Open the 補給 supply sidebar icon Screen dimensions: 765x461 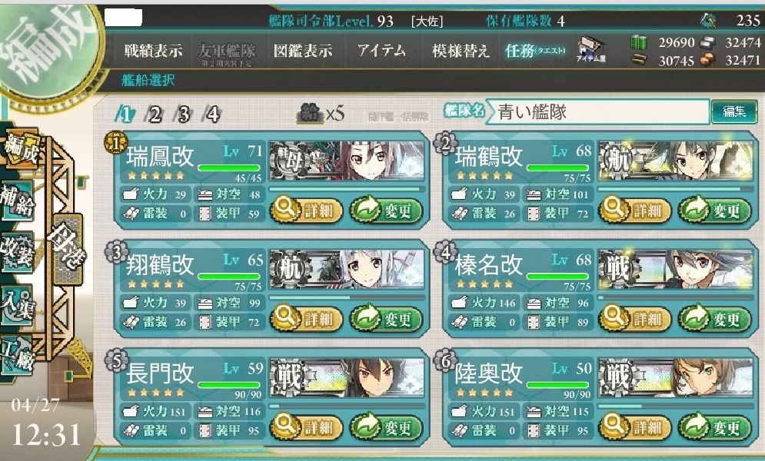click(x=17, y=200)
